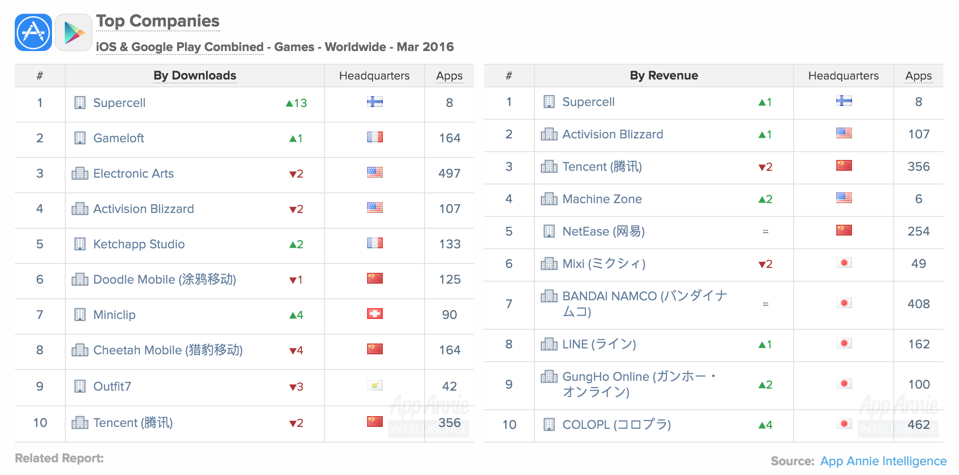Click building icon beside Outfit7
This screenshot has width=959, height=475.
pos(80,386)
